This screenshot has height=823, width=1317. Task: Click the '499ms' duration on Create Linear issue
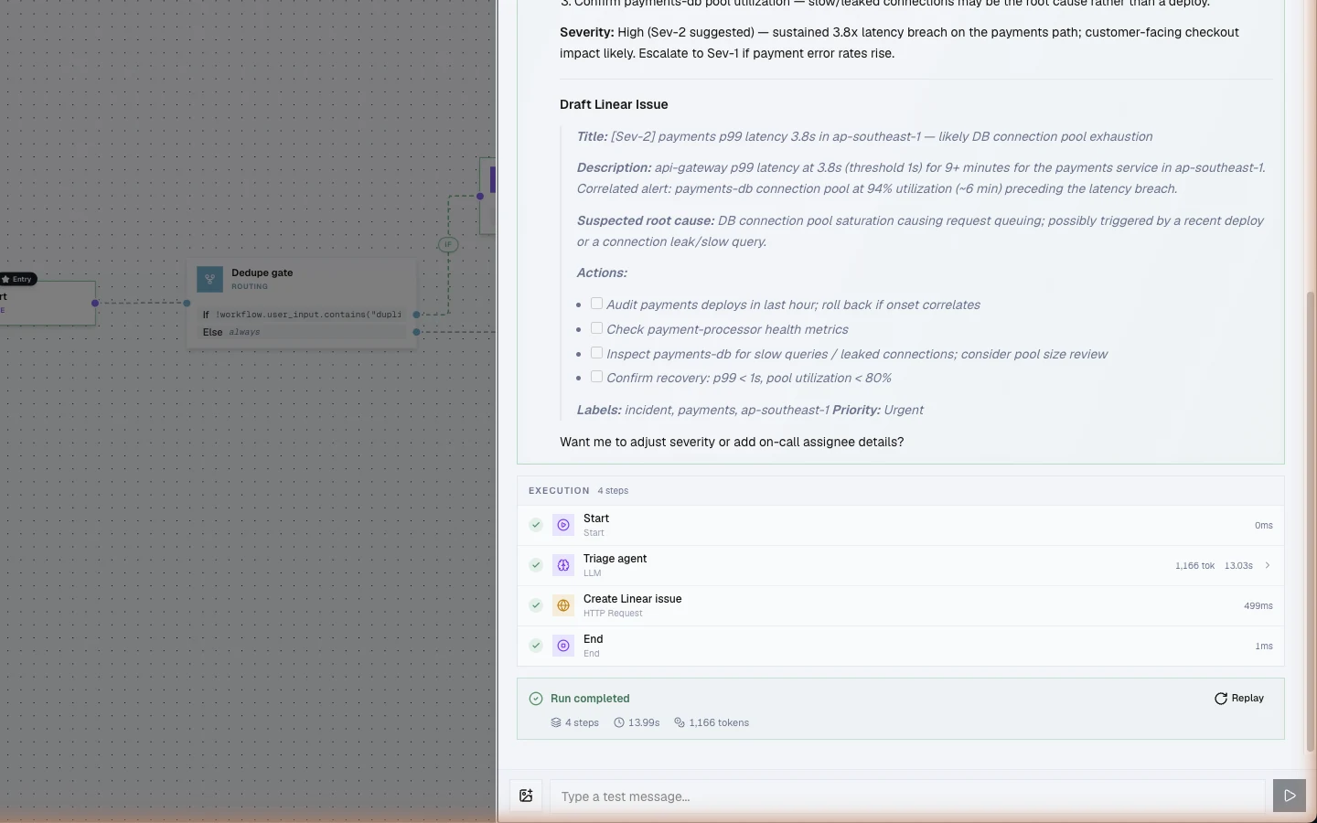coord(1258,606)
